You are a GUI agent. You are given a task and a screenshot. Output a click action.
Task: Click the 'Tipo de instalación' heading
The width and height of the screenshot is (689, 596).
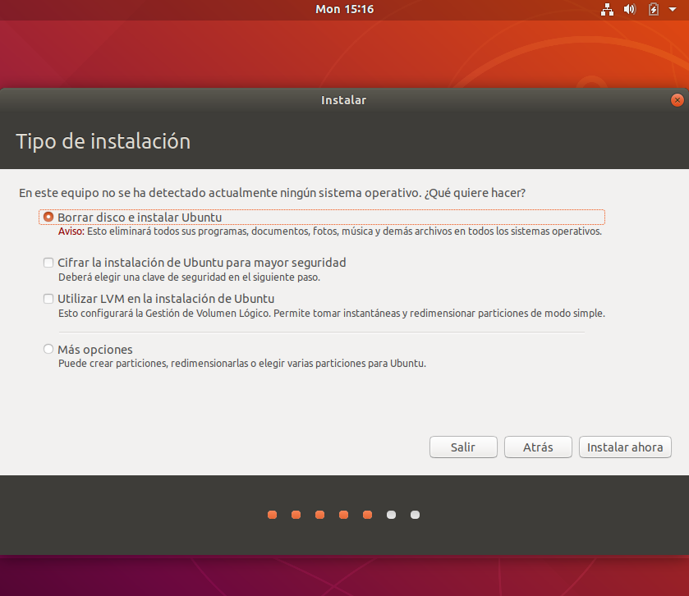point(103,141)
